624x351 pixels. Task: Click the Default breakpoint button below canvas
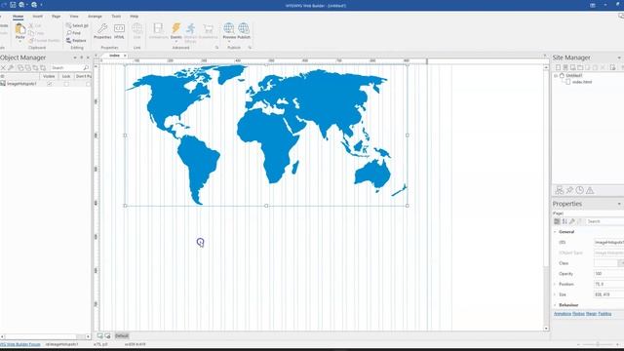pyautogui.click(x=122, y=335)
